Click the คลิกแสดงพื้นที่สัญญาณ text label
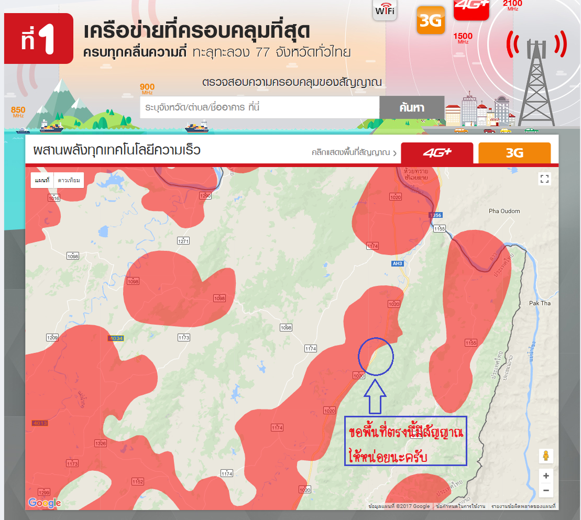This screenshot has height=520, width=581. (x=350, y=152)
